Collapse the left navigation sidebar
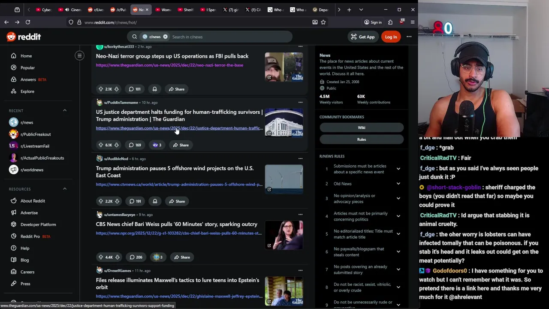Viewport: 549px width, 309px height. [79, 55]
